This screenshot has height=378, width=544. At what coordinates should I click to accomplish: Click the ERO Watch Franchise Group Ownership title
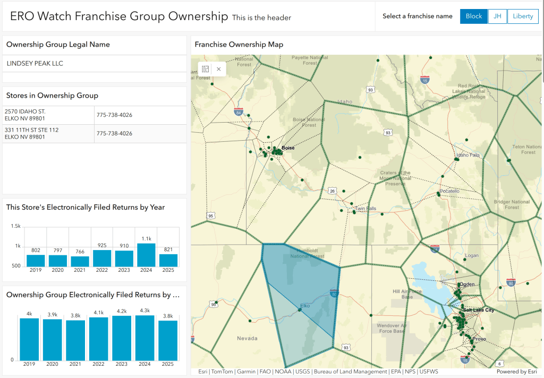click(x=119, y=16)
